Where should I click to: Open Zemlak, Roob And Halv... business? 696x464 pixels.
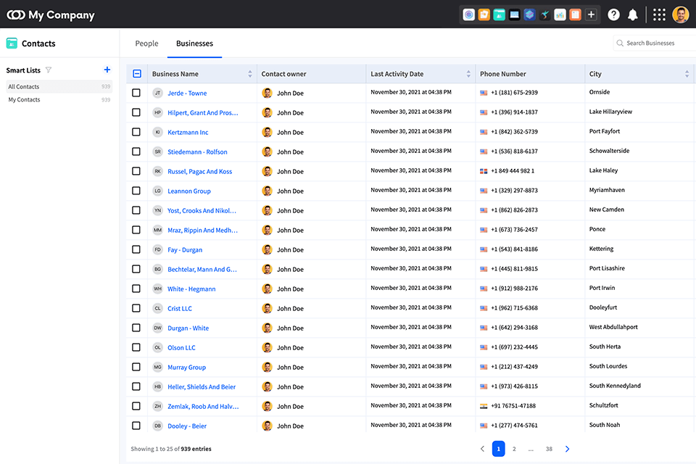203,406
